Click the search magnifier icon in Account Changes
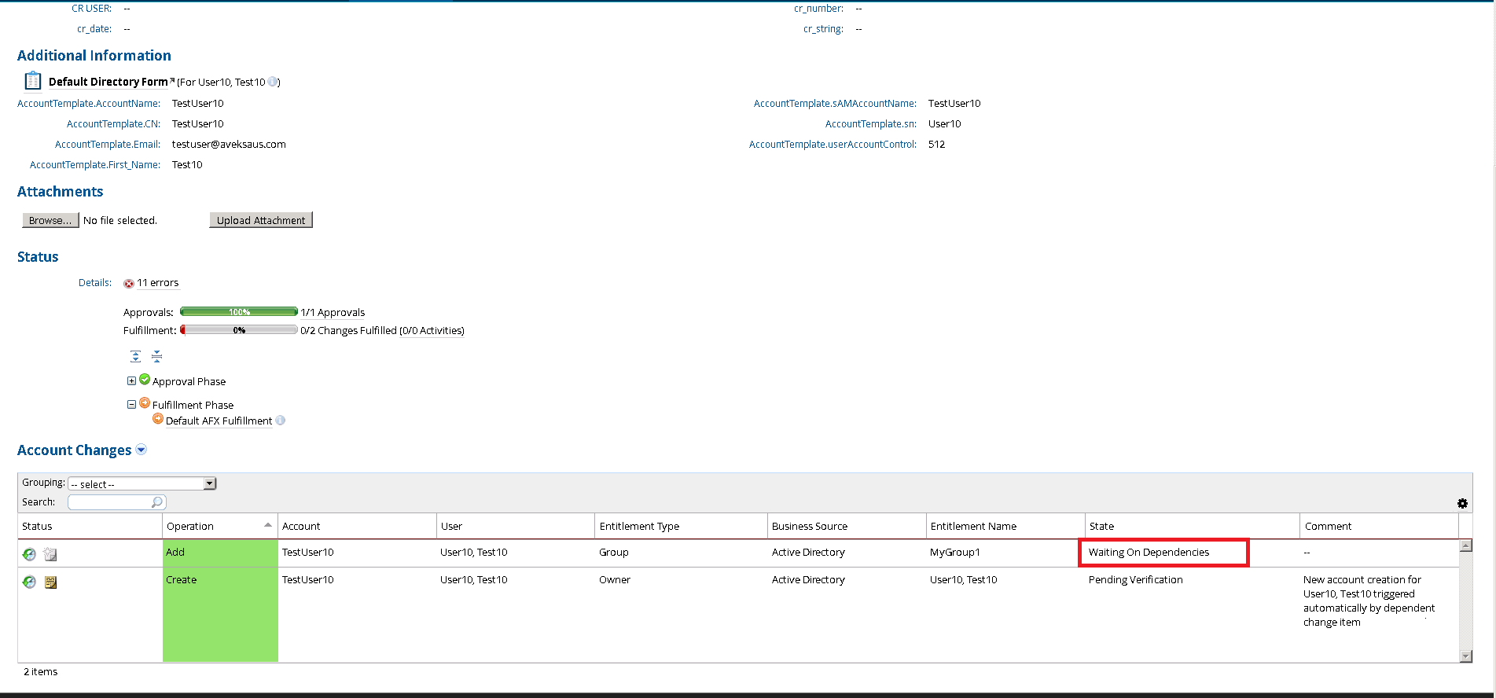 click(157, 502)
